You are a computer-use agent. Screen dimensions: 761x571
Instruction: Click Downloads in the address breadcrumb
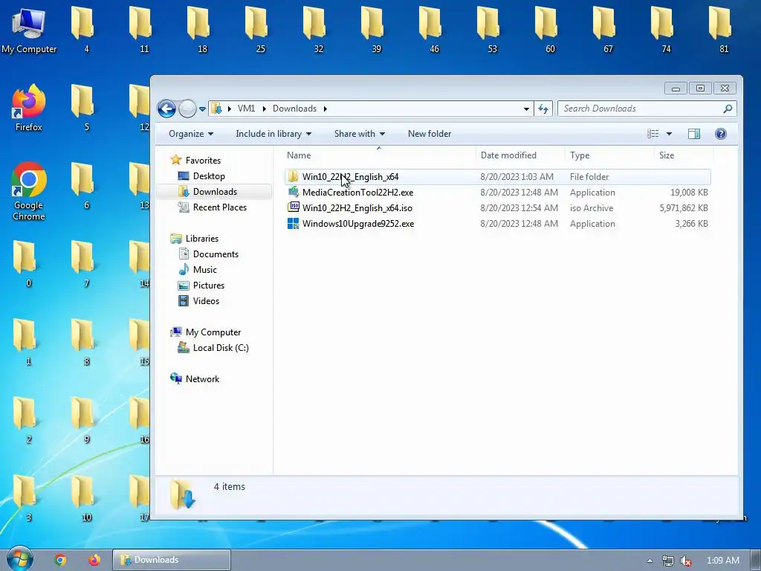pos(294,109)
